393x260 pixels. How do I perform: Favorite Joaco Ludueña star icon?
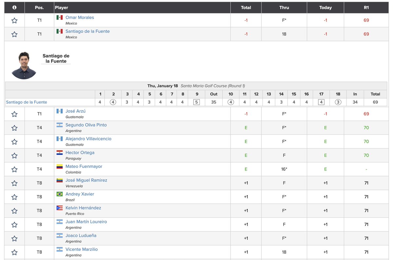[14, 238]
